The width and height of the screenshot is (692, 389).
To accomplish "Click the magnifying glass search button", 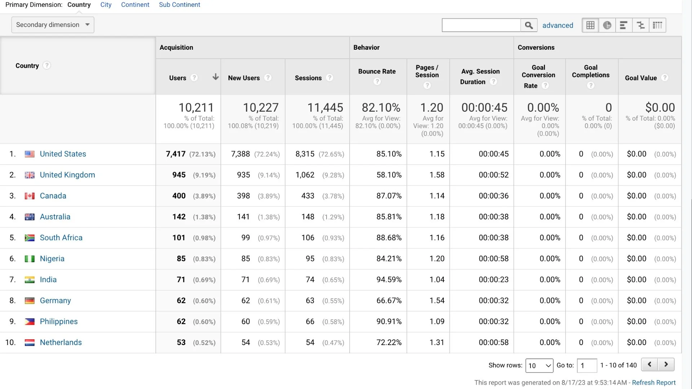I will [529, 25].
